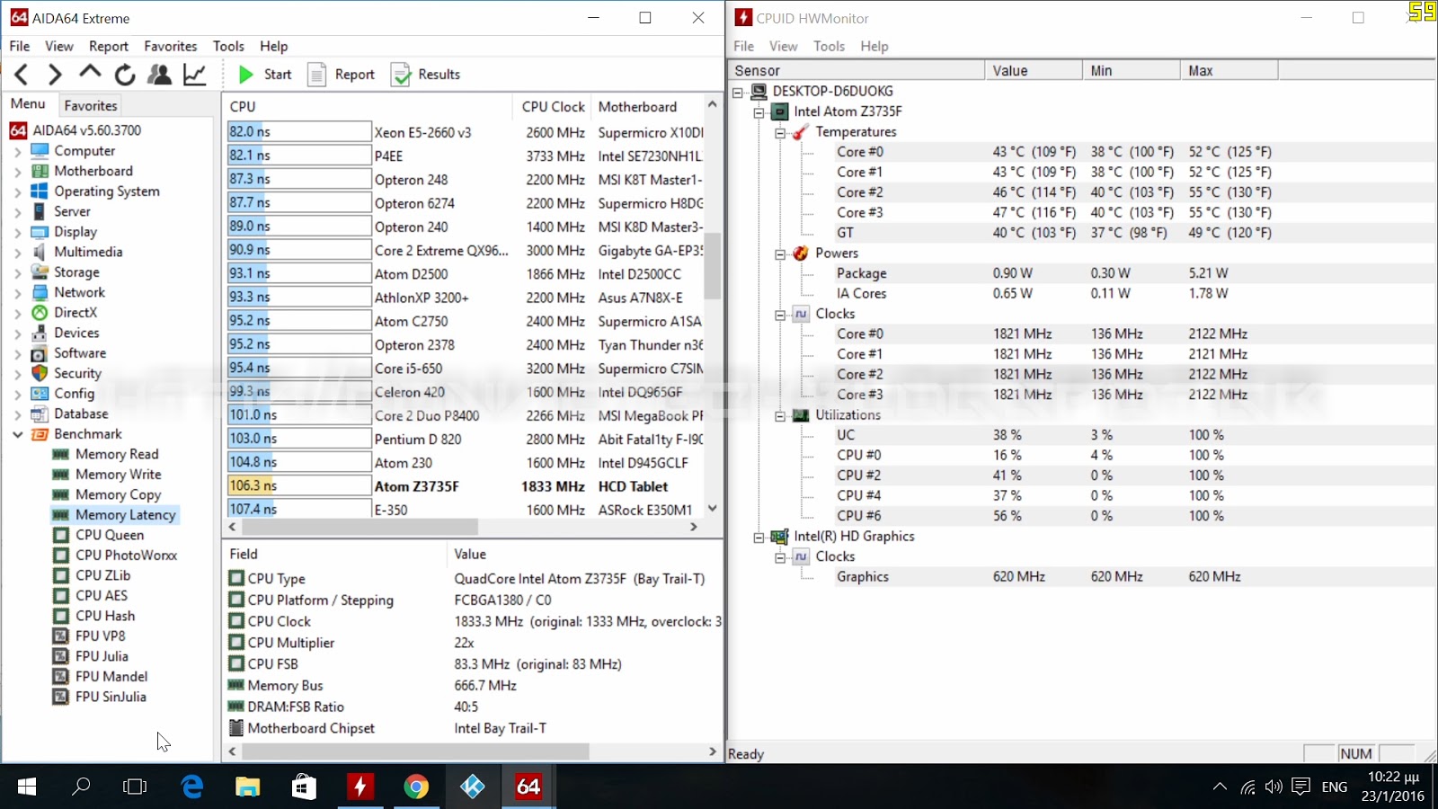Open AIDA64 Tools menu
This screenshot has height=809, width=1438.
[228, 46]
